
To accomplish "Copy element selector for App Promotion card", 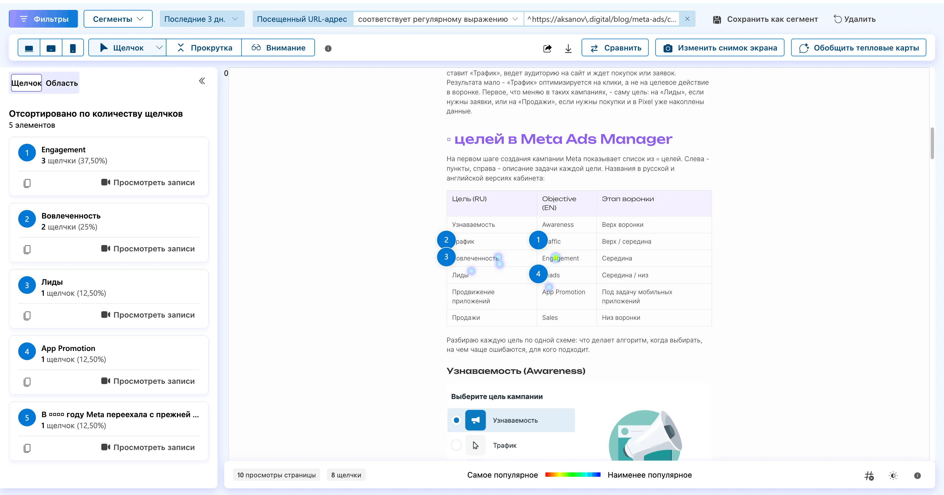I will [27, 382].
